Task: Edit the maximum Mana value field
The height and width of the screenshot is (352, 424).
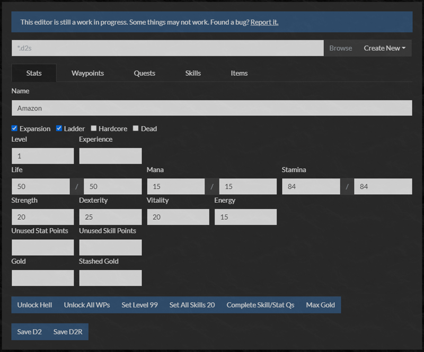Action: pyautogui.click(x=248, y=186)
